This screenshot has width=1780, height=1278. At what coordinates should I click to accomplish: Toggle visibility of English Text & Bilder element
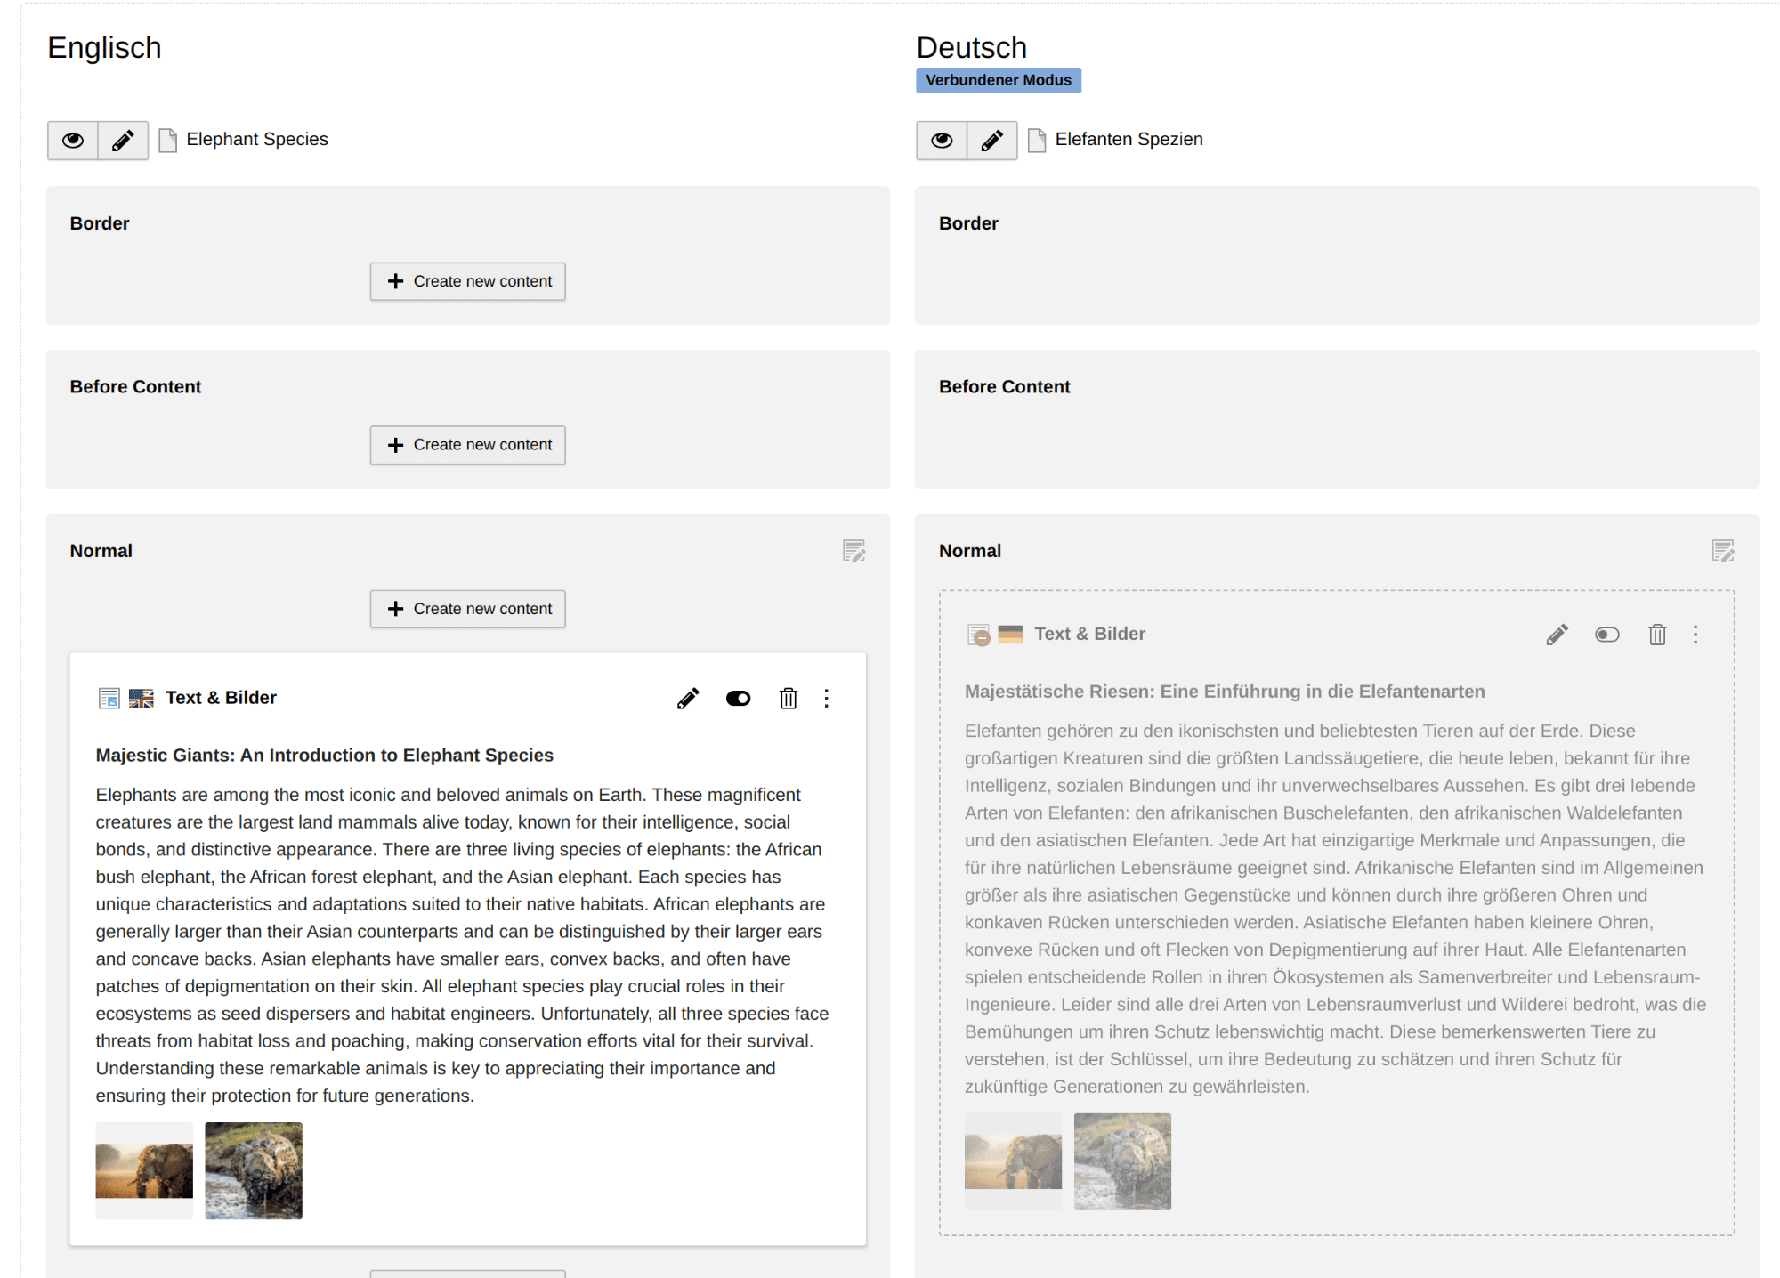(x=738, y=699)
